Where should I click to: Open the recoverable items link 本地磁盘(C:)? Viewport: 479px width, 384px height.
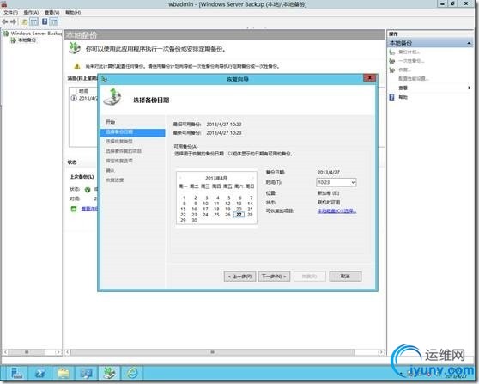click(337, 211)
